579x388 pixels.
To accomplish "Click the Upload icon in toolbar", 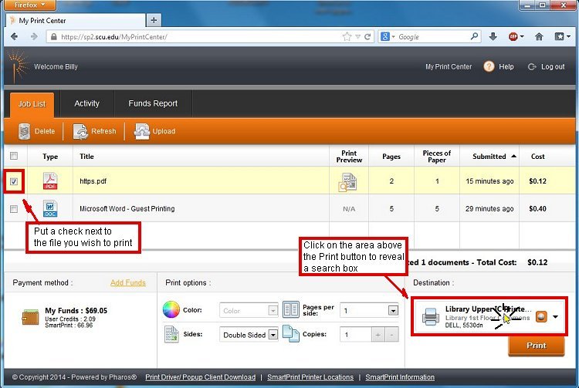I will pyautogui.click(x=141, y=131).
